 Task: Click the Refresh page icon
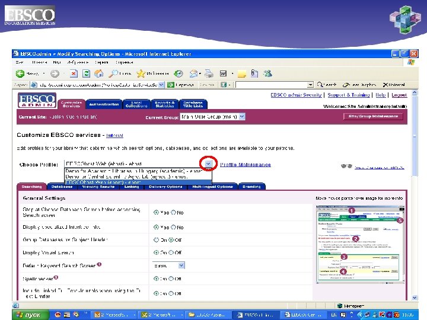click(x=87, y=73)
